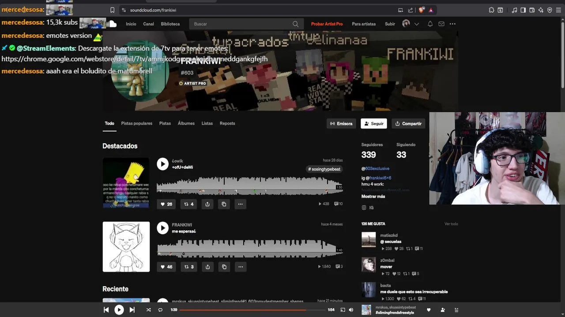Bookmark this page in address bar
Image resolution: width=565 pixels, height=317 pixels.
(x=112, y=10)
